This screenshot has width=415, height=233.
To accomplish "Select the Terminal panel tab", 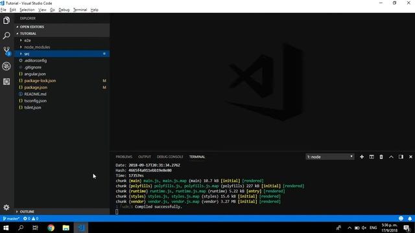I will tap(197, 157).
